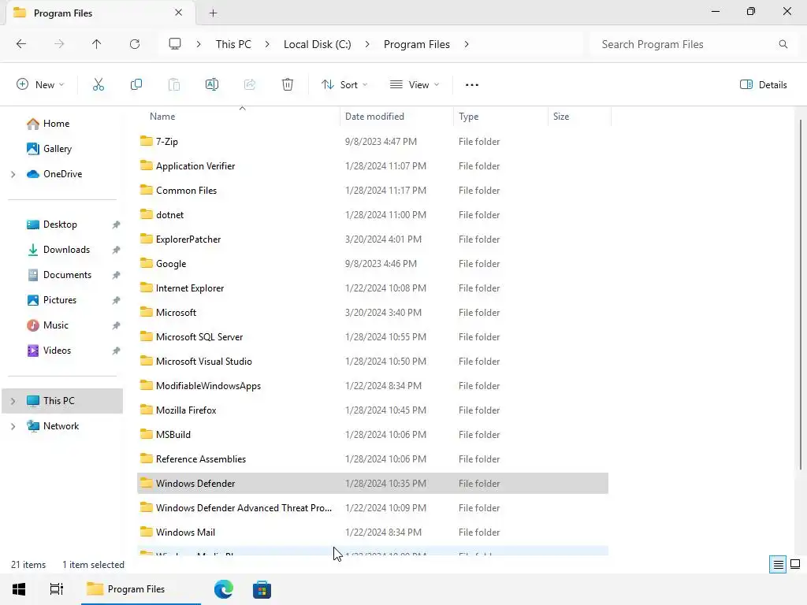This screenshot has height=605, width=807.
Task: Sort by the Size column header
Action: [x=579, y=117]
